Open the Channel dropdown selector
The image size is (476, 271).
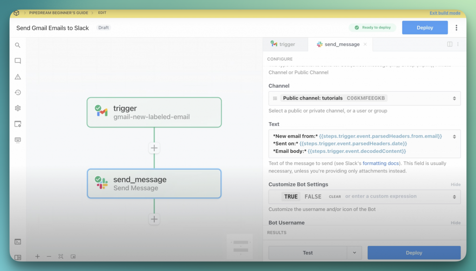(x=364, y=98)
